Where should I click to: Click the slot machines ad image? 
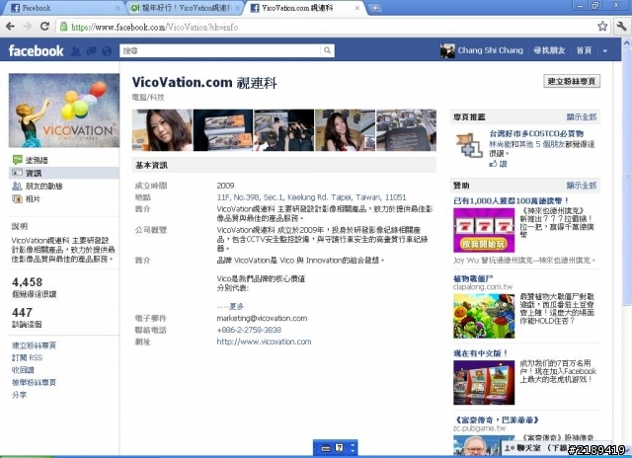point(484,382)
